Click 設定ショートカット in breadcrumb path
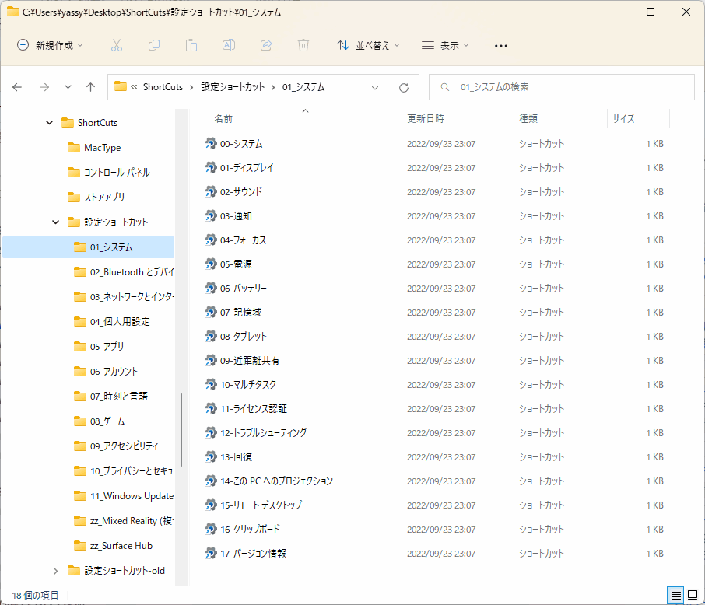Viewport: 705px width, 605px height. tap(233, 87)
